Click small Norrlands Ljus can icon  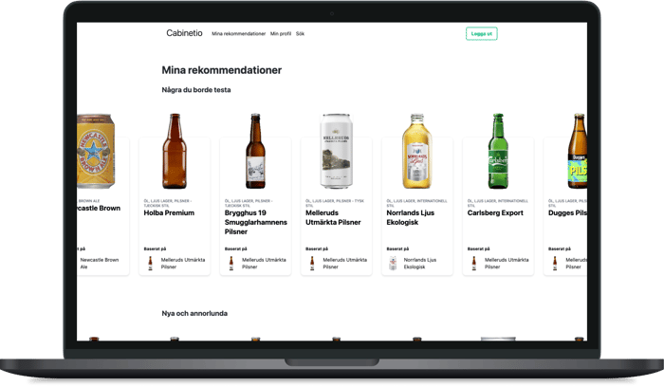click(x=393, y=264)
